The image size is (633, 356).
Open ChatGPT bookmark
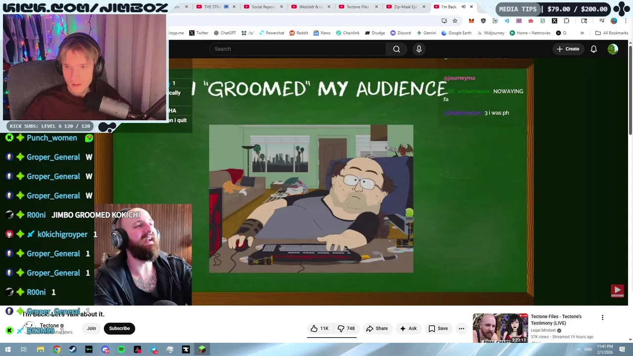click(225, 33)
